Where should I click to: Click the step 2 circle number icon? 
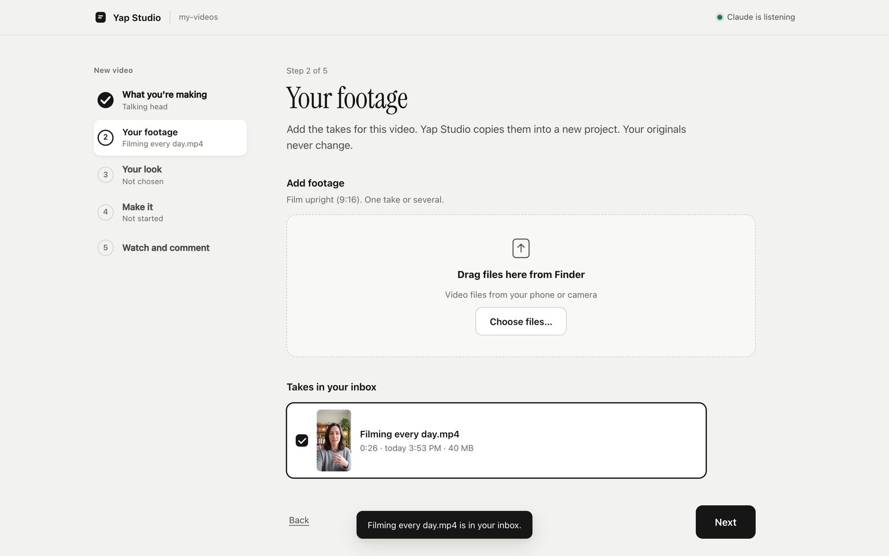[x=106, y=137]
